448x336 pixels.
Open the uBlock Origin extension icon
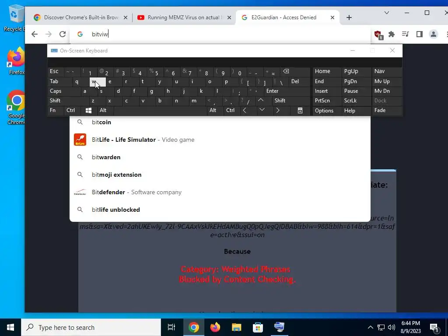click(378, 35)
